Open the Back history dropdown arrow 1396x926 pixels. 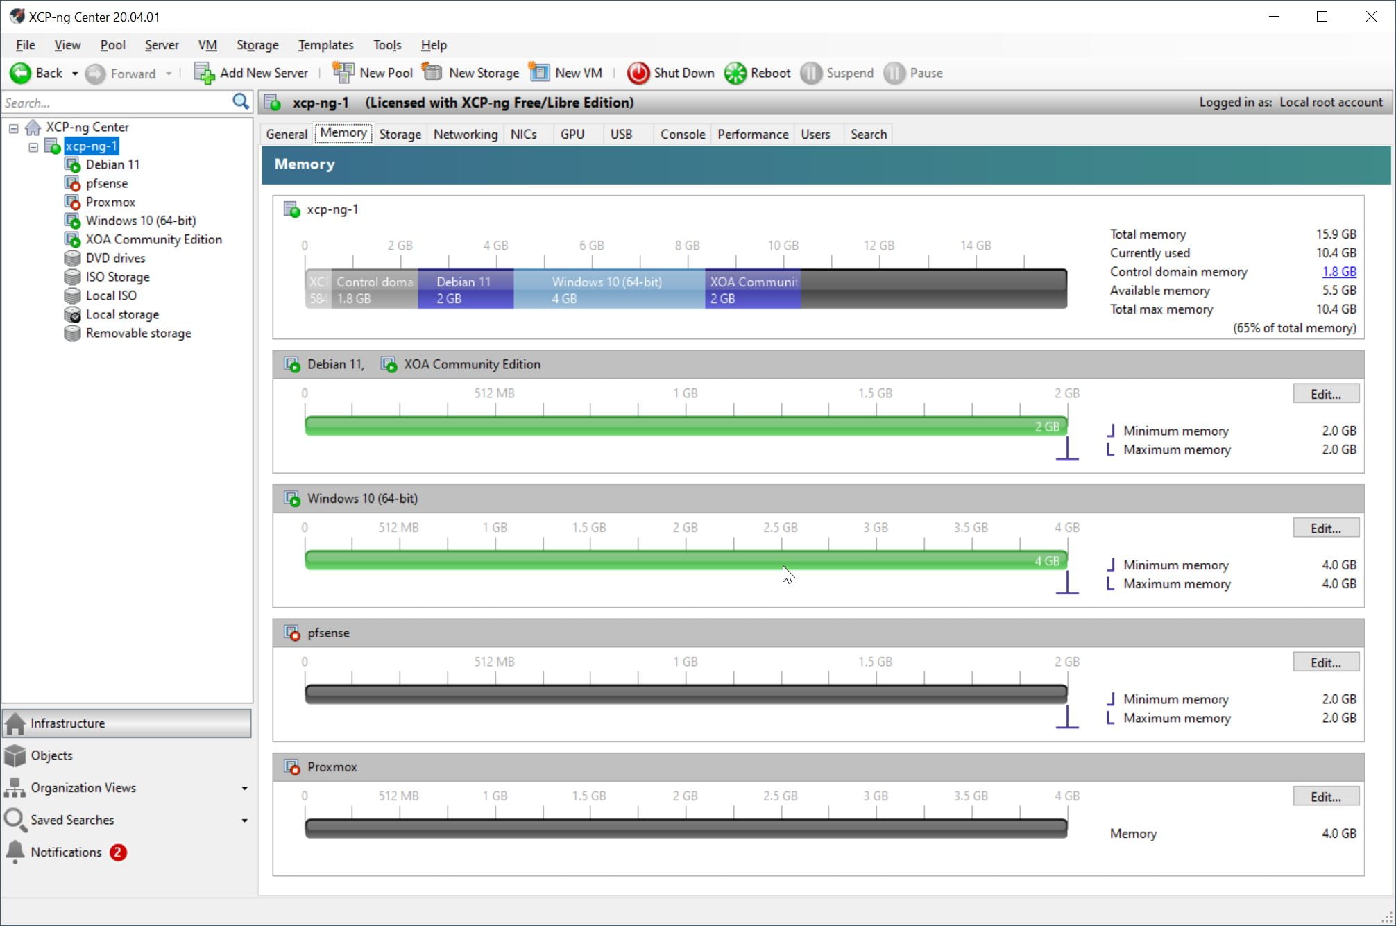click(x=74, y=73)
